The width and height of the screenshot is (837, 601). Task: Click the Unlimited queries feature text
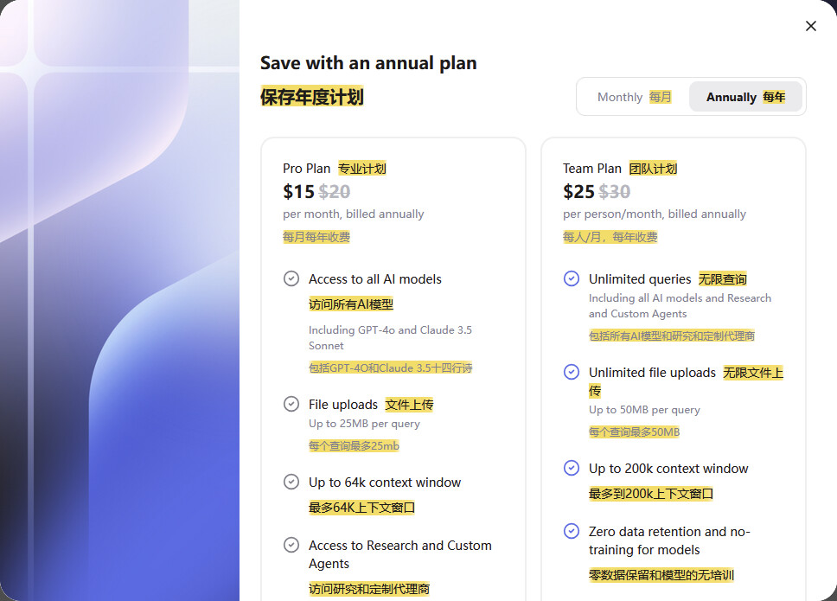click(640, 279)
